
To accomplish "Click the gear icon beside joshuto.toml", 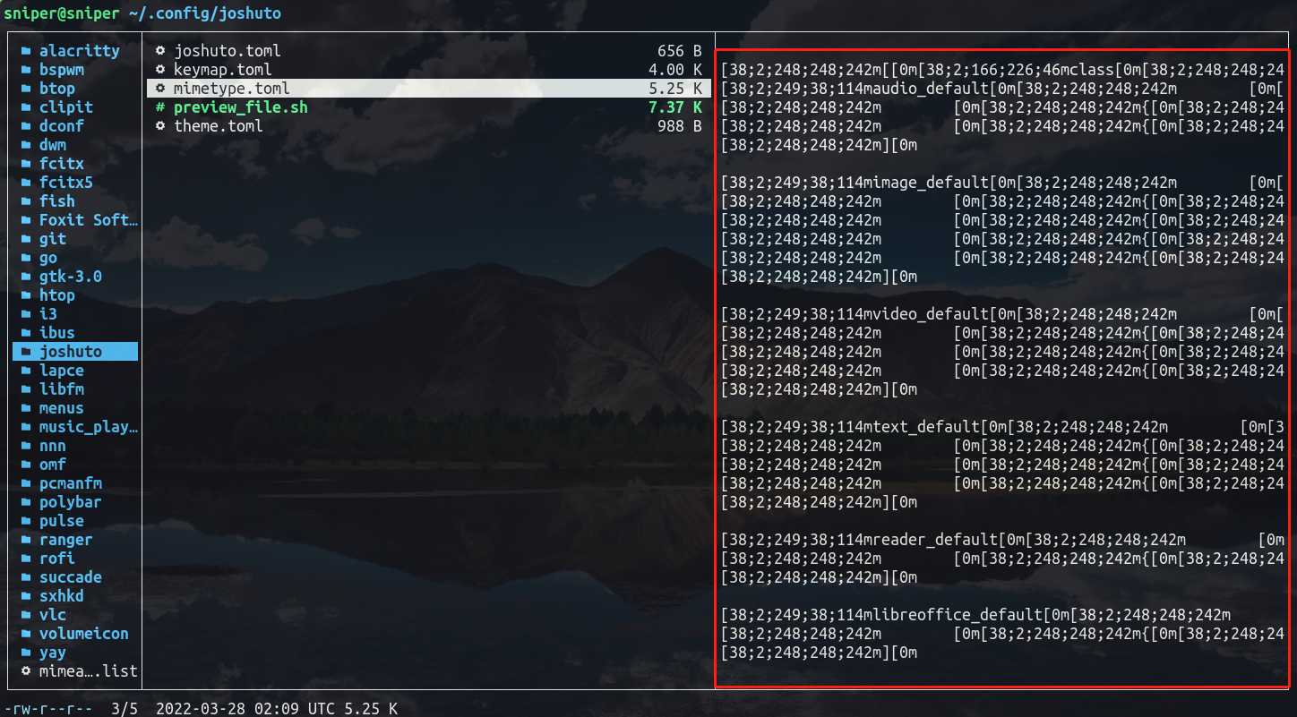I will pos(160,51).
